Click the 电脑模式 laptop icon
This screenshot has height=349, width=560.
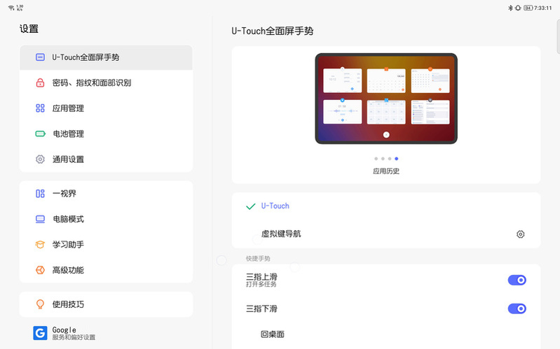tap(40, 219)
